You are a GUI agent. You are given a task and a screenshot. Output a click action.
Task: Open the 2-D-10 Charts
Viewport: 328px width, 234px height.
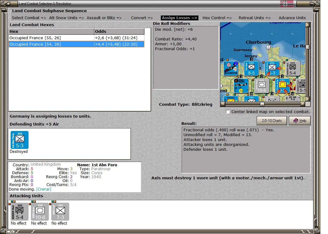pos(272,121)
